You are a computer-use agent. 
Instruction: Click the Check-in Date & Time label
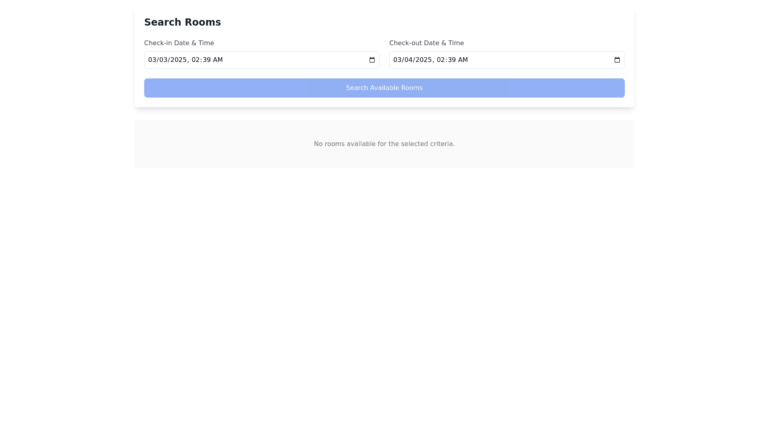pyautogui.click(x=179, y=43)
